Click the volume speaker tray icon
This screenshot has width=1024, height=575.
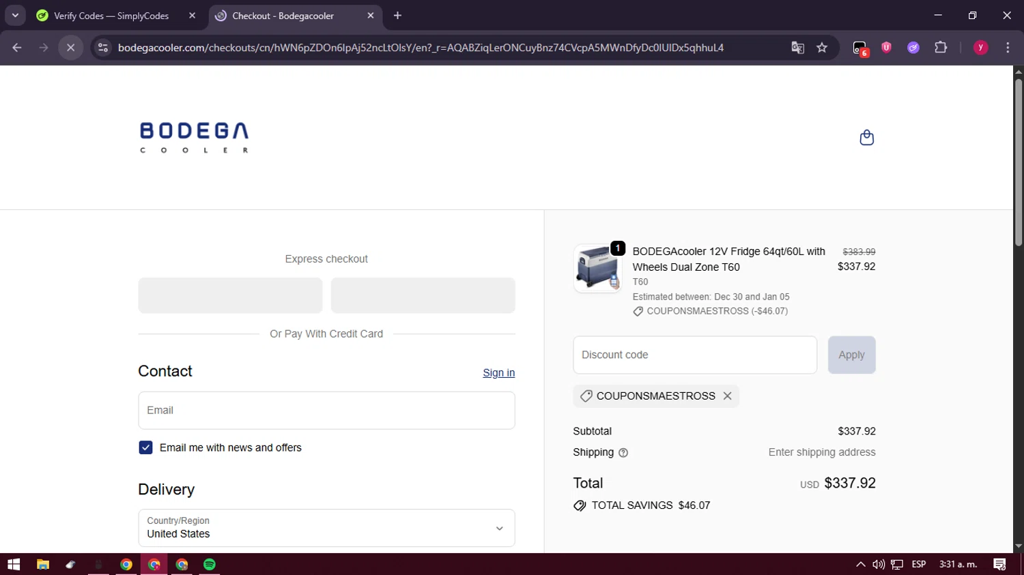point(879,564)
